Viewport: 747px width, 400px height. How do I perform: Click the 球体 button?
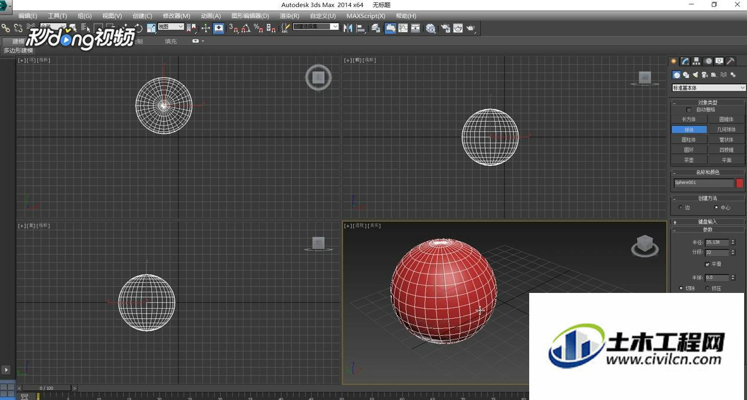689,129
